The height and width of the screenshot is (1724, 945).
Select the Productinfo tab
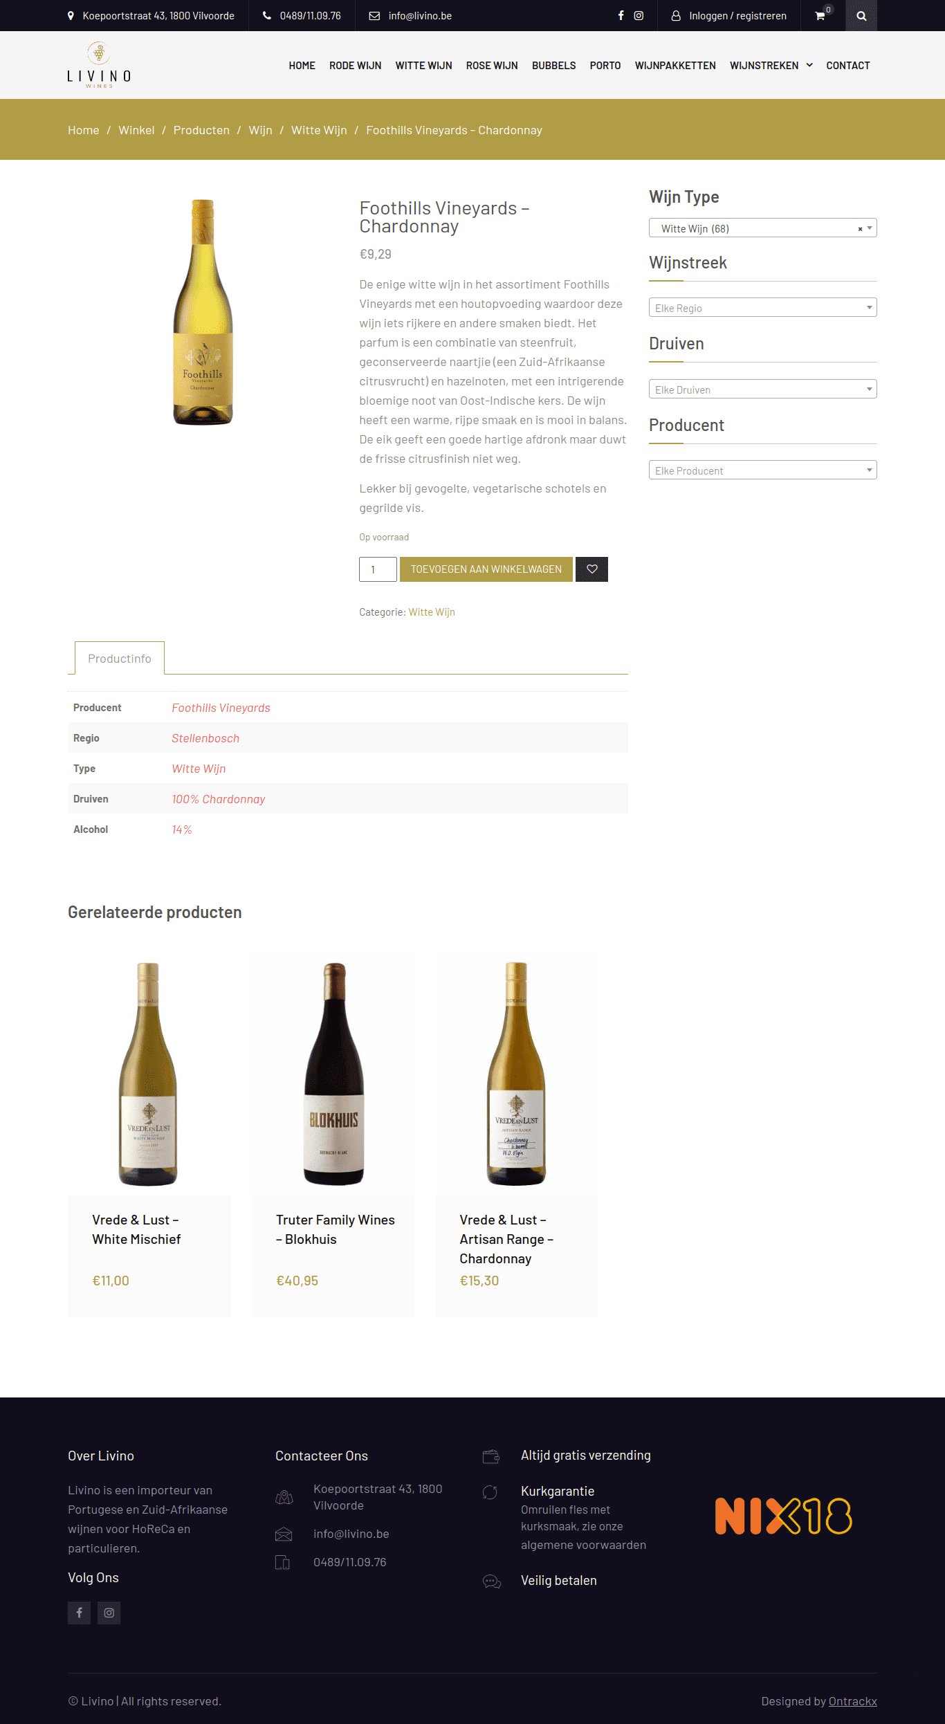tap(120, 658)
